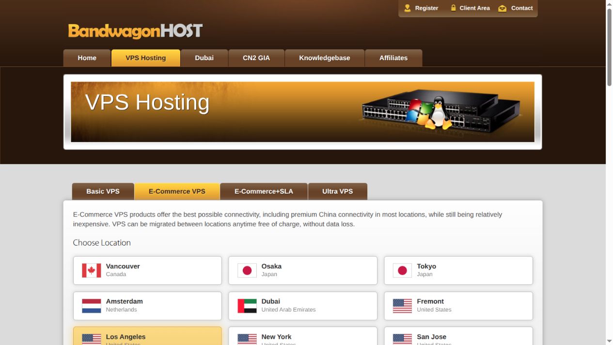Click the 'Netherlands' country label
This screenshot has width=613, height=345.
[121, 310]
